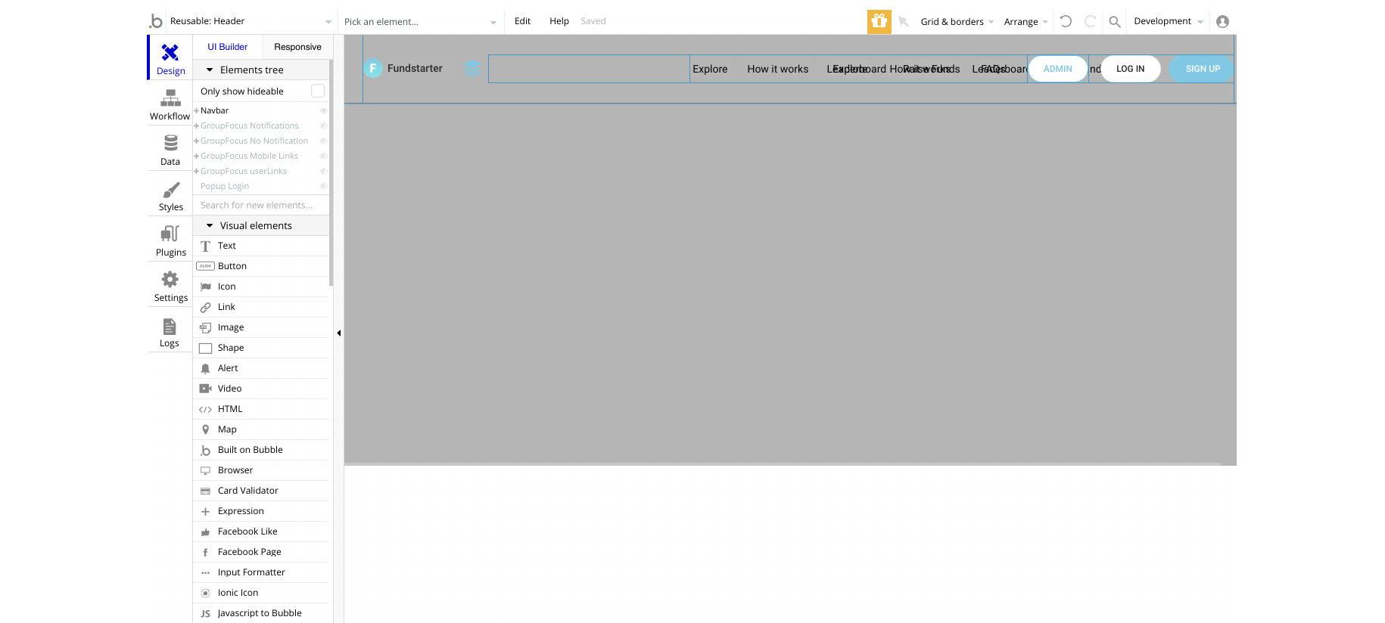
Task: Click the SIGN UP button on canvas
Action: (1202, 69)
